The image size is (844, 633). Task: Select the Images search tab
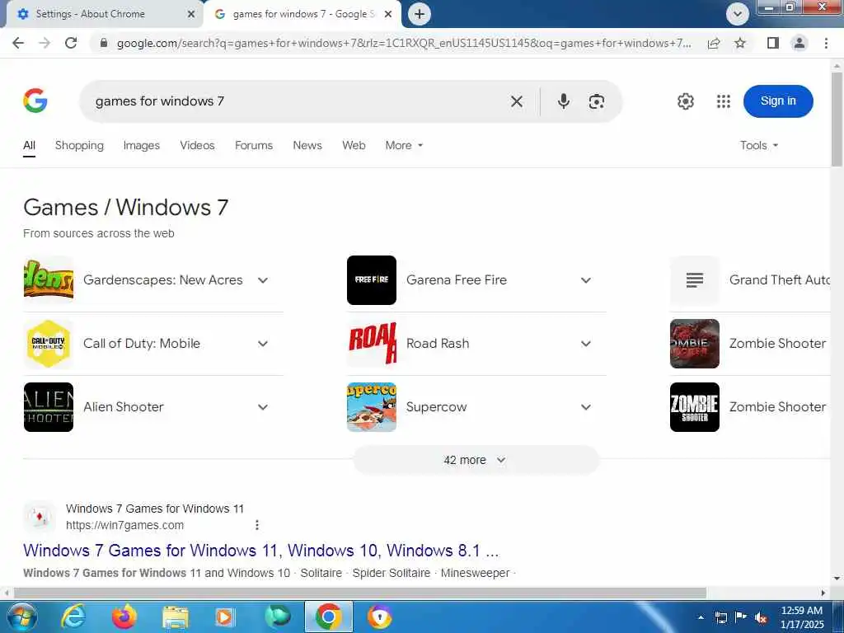pos(142,145)
